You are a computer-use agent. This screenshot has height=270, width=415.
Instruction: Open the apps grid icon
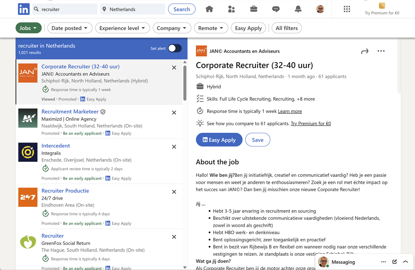pyautogui.click(x=347, y=9)
